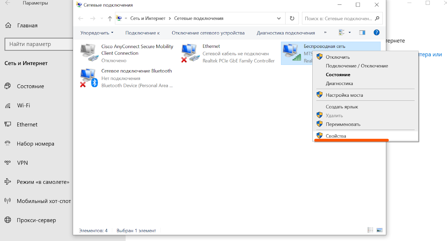The image size is (447, 241).
Task: Click Отключение сетевого устройства toolbar button
Action: pyautogui.click(x=208, y=33)
